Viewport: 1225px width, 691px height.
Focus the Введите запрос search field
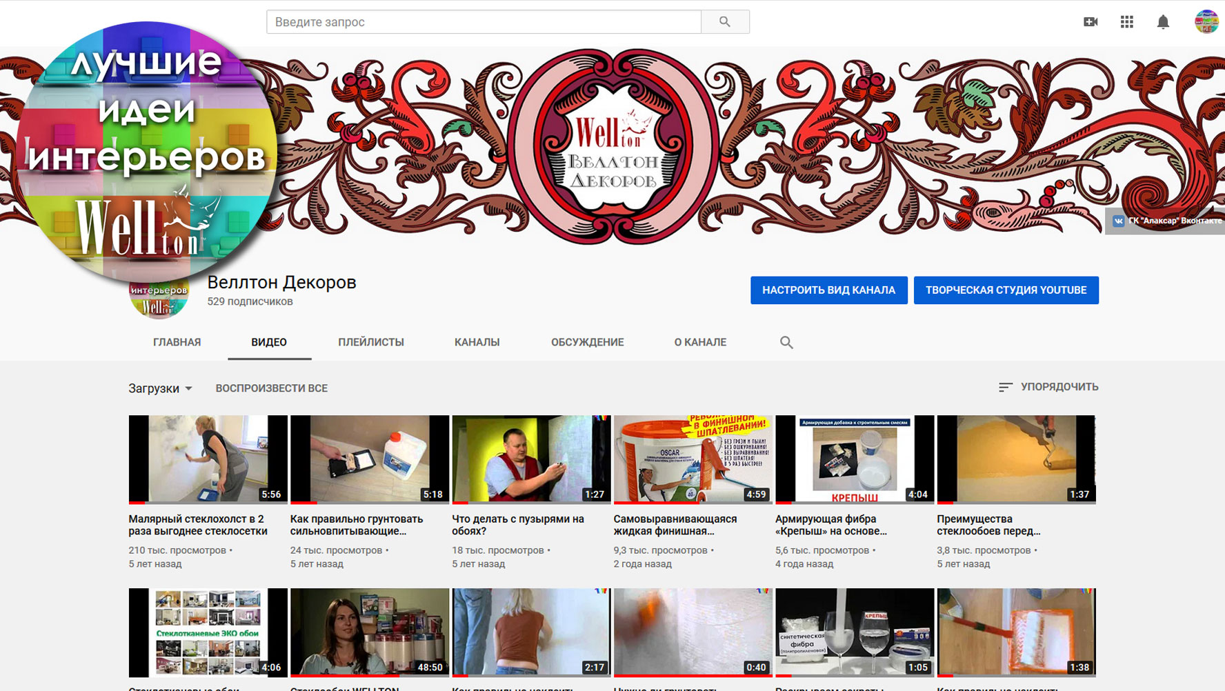(x=484, y=22)
